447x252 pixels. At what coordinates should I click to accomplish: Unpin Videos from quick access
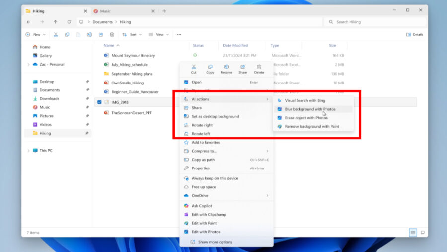coord(87,124)
